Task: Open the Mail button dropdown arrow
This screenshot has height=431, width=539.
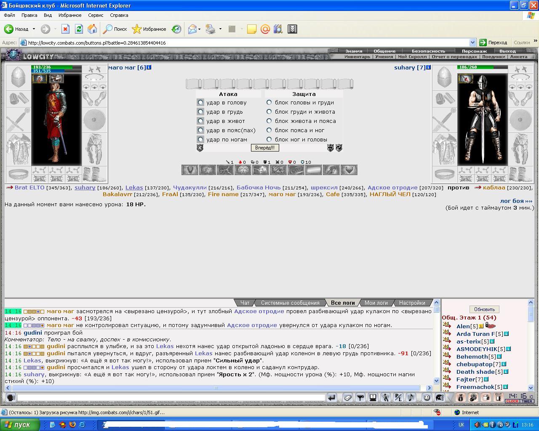Action: 199,29
